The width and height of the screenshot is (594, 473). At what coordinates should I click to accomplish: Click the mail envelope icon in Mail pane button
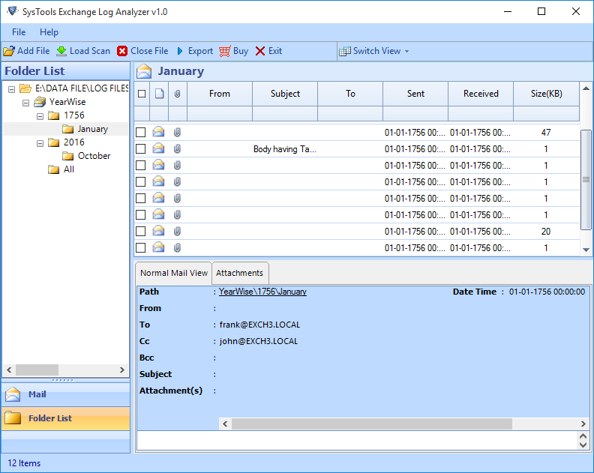coord(13,394)
